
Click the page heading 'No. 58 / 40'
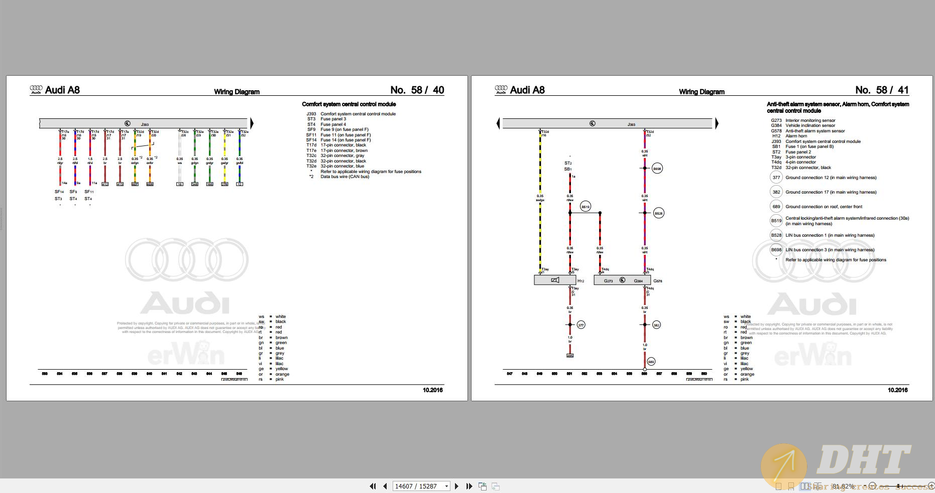(417, 90)
